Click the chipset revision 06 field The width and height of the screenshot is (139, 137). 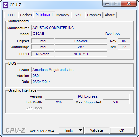124,41
